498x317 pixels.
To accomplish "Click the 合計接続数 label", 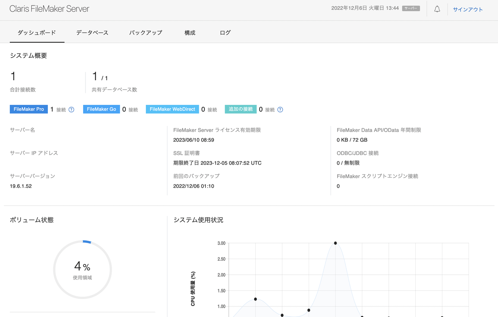I will click(23, 90).
